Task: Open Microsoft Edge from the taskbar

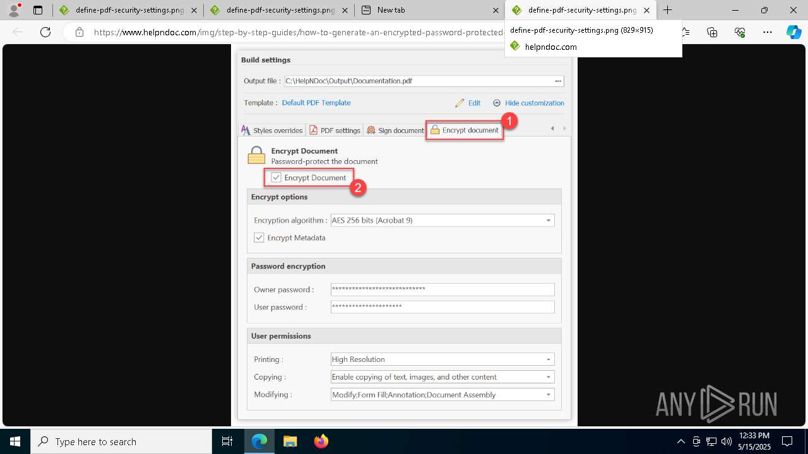Action: point(259,441)
